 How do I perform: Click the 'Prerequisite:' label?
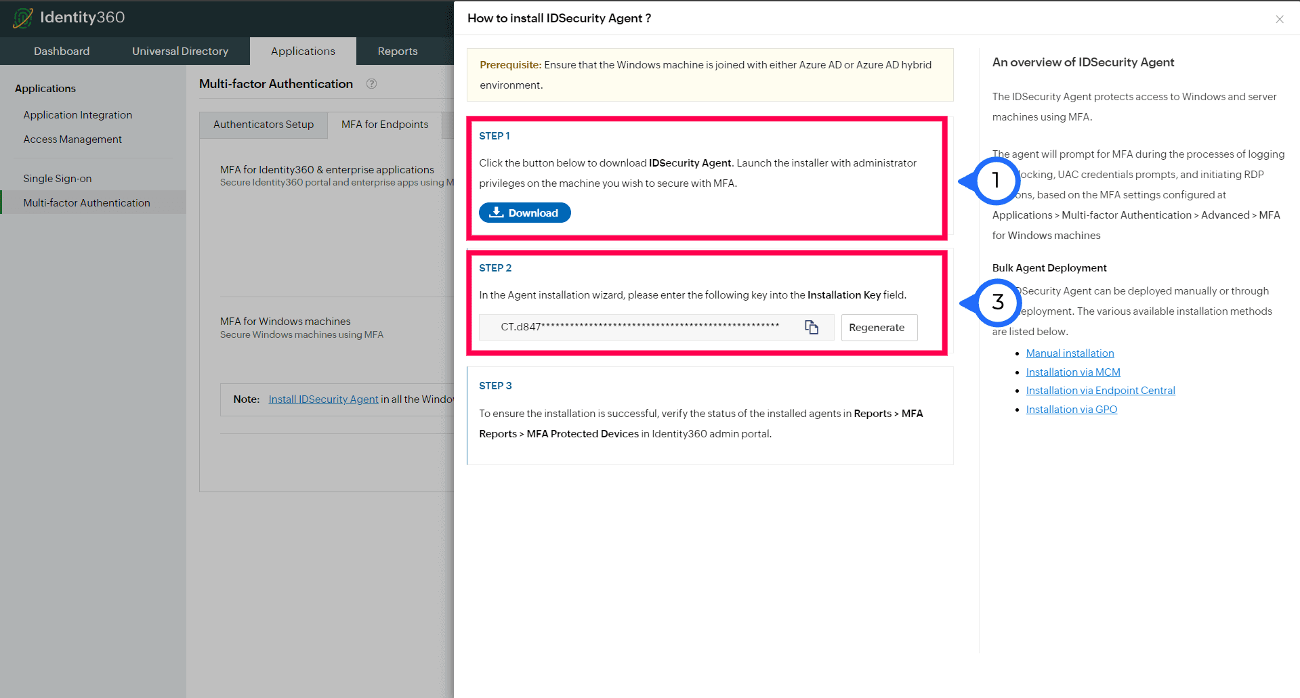click(x=511, y=65)
